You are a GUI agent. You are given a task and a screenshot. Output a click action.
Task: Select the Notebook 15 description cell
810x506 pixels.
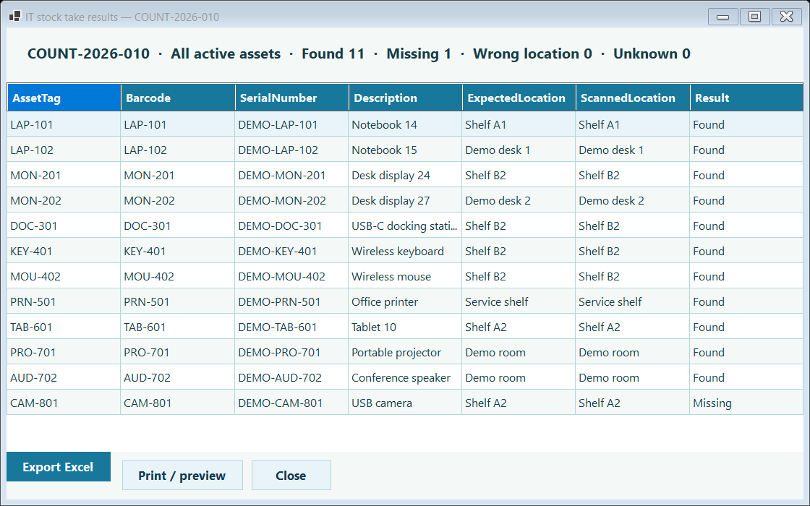[405, 150]
